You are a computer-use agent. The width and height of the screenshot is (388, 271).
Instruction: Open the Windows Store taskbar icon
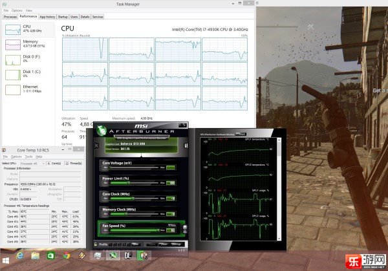pyautogui.click(x=50, y=255)
